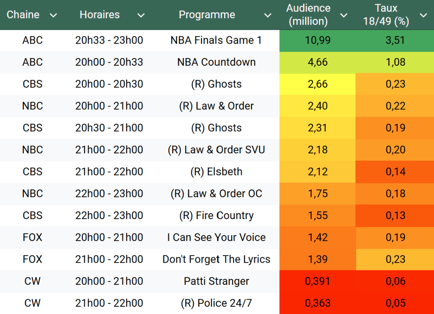
Task: Open the Chaine column filter dropdown
Action: [53, 15]
